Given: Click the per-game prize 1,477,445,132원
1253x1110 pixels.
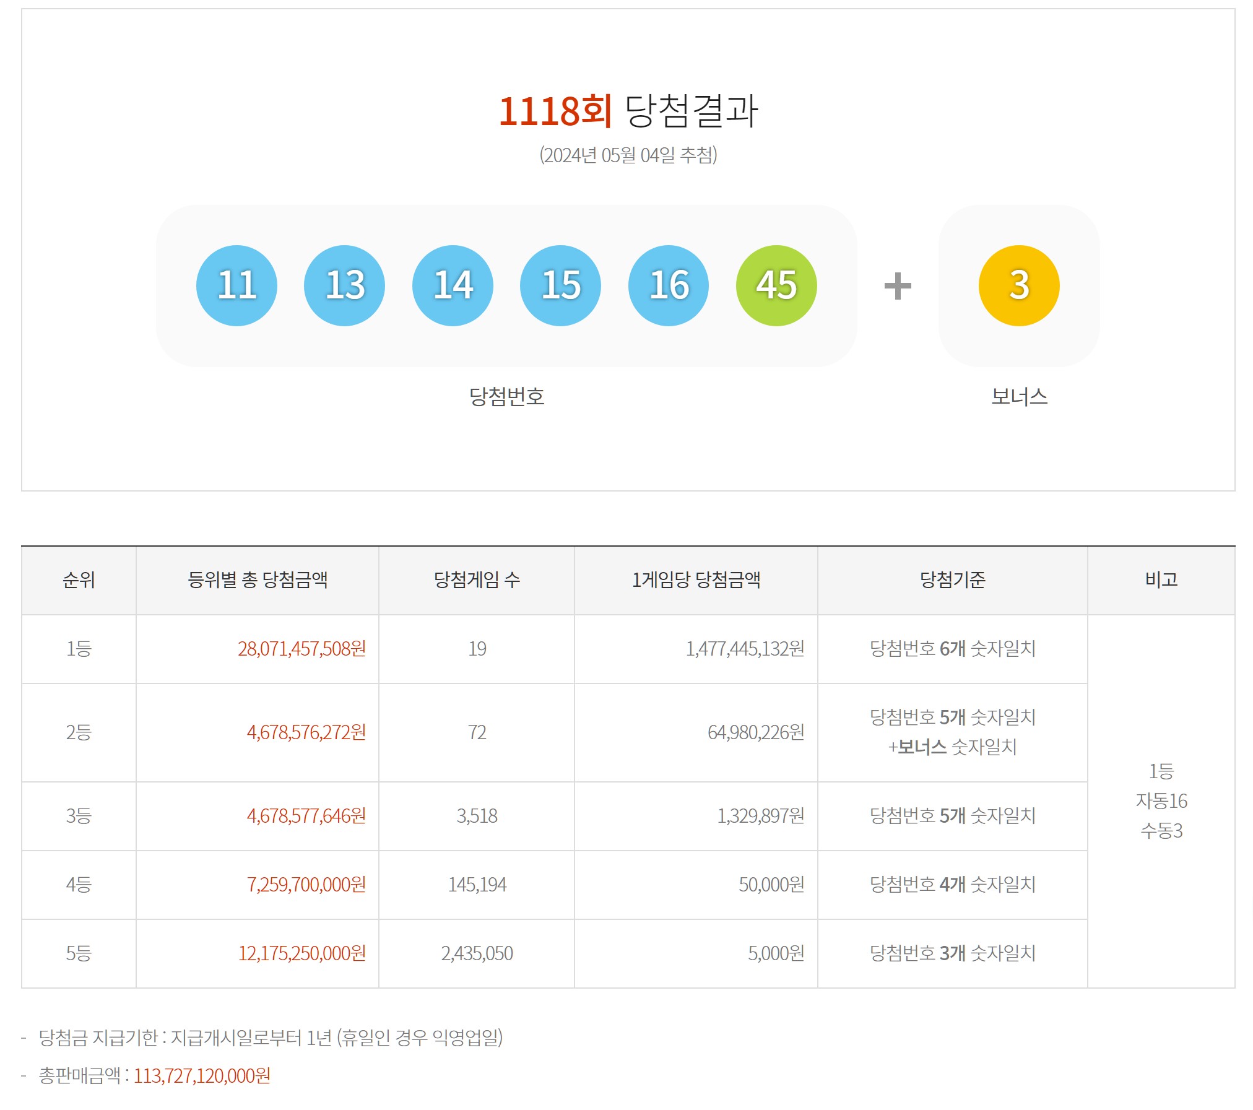Looking at the screenshot, I should 745,649.
